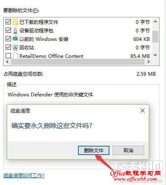Confirm with the 删除文件 button

(94, 150)
